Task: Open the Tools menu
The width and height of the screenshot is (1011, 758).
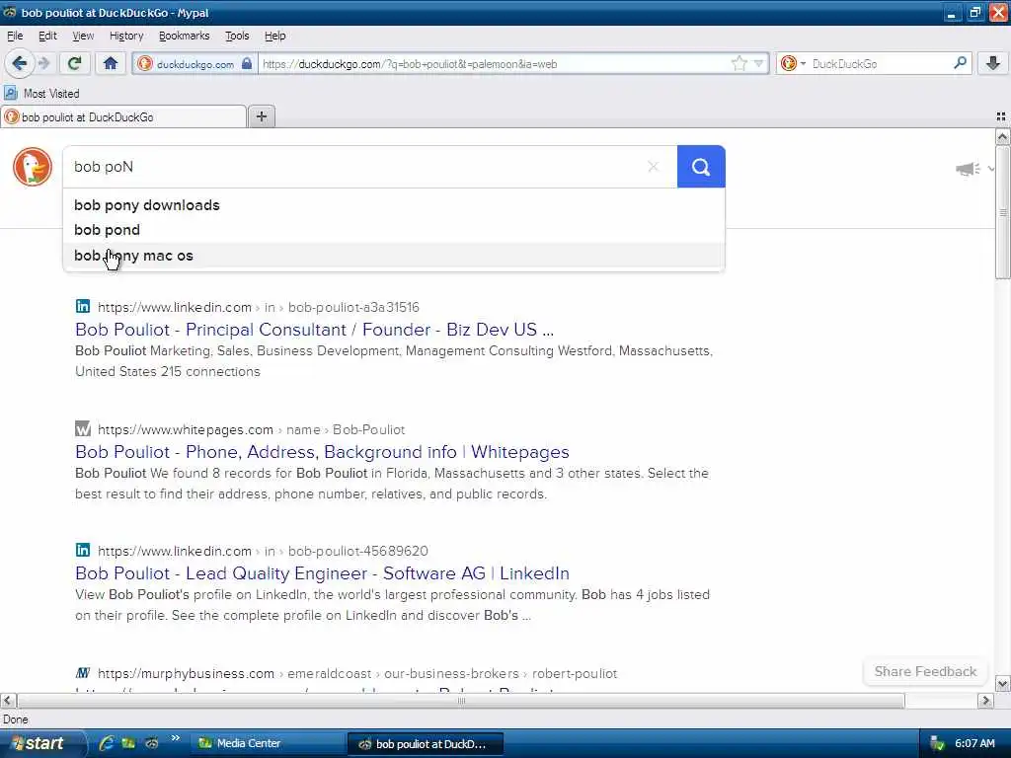Action: 237,36
